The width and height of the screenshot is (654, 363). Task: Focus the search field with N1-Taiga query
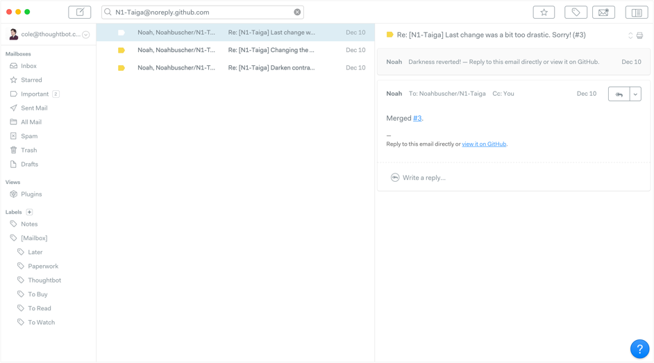pyautogui.click(x=203, y=12)
